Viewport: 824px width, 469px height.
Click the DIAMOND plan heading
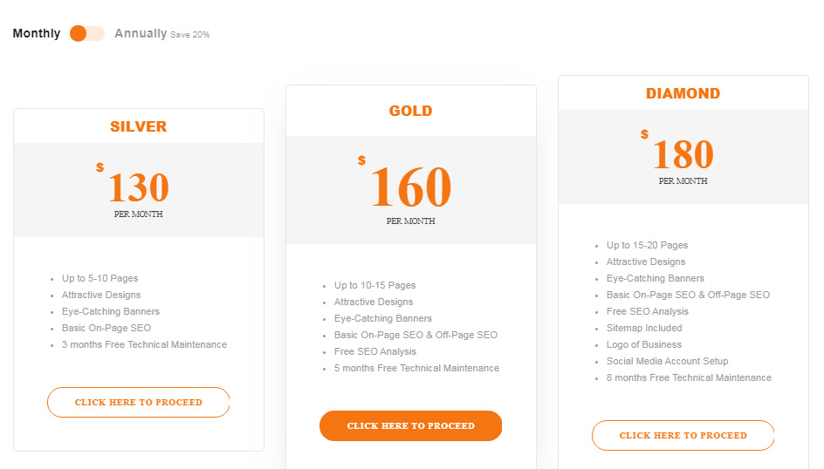(x=683, y=93)
